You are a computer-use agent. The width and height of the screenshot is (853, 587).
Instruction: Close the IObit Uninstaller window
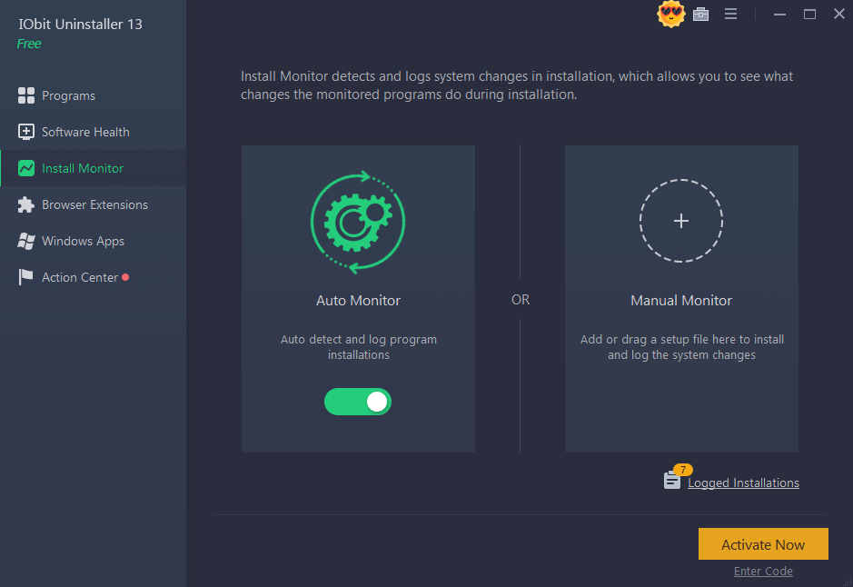839,15
